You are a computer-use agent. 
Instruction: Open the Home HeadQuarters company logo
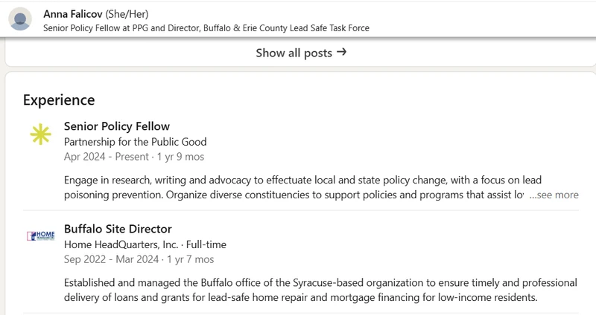pyautogui.click(x=41, y=236)
